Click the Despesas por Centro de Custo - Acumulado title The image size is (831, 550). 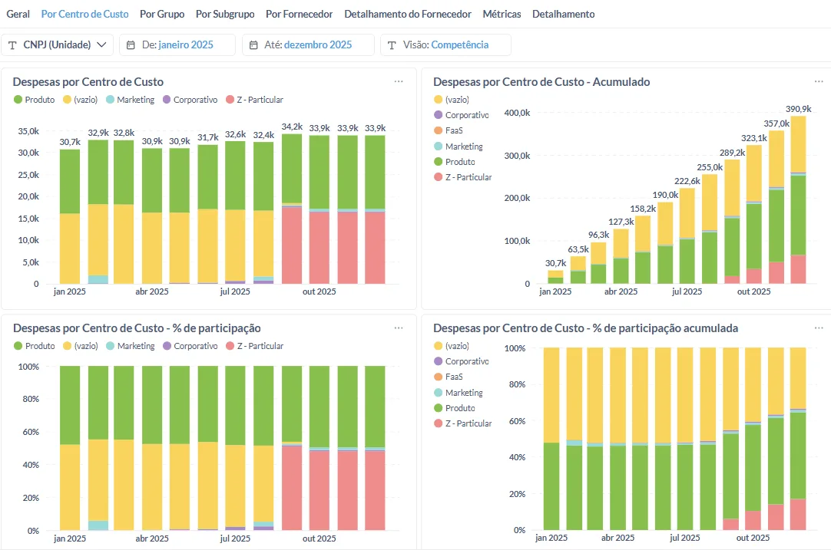click(x=541, y=81)
